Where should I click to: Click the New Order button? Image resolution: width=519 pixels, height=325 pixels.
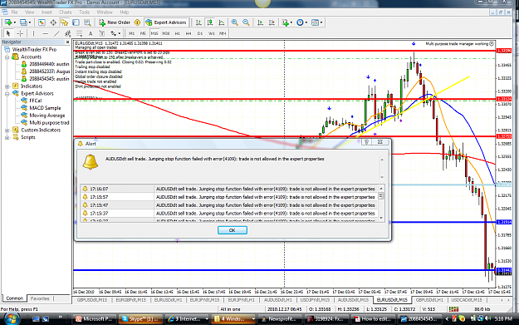pos(115,22)
